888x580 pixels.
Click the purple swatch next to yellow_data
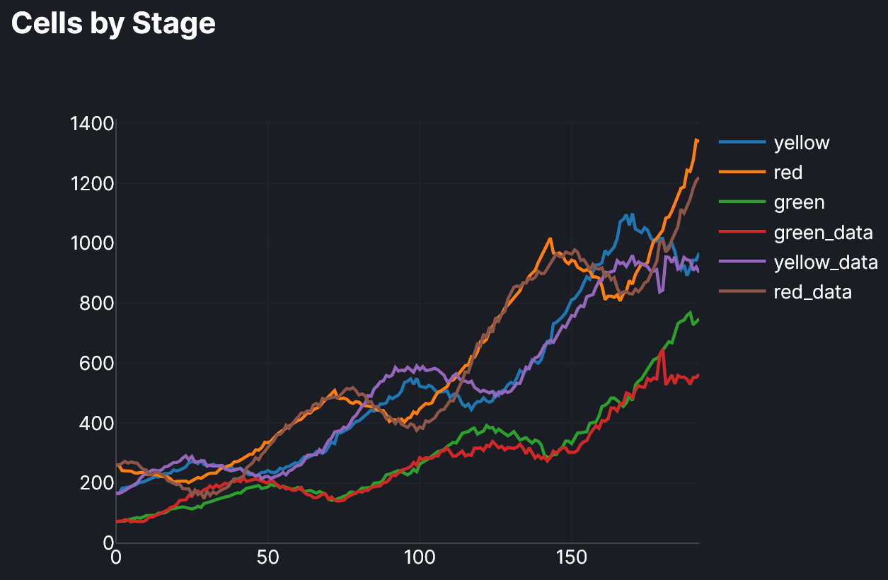742,262
